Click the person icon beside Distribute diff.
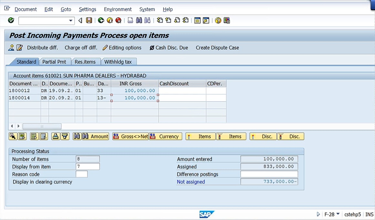This screenshot has width=375, height=220. [11, 48]
